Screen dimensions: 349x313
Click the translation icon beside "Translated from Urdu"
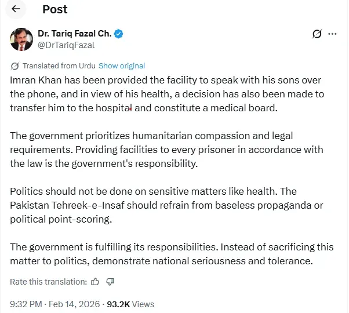16,66
